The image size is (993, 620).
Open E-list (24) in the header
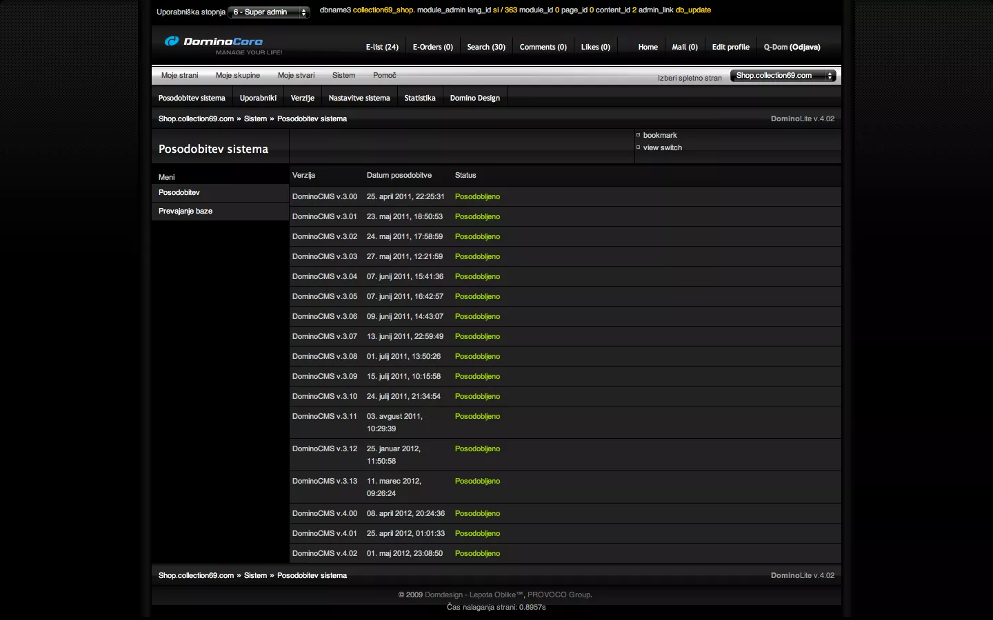382,47
